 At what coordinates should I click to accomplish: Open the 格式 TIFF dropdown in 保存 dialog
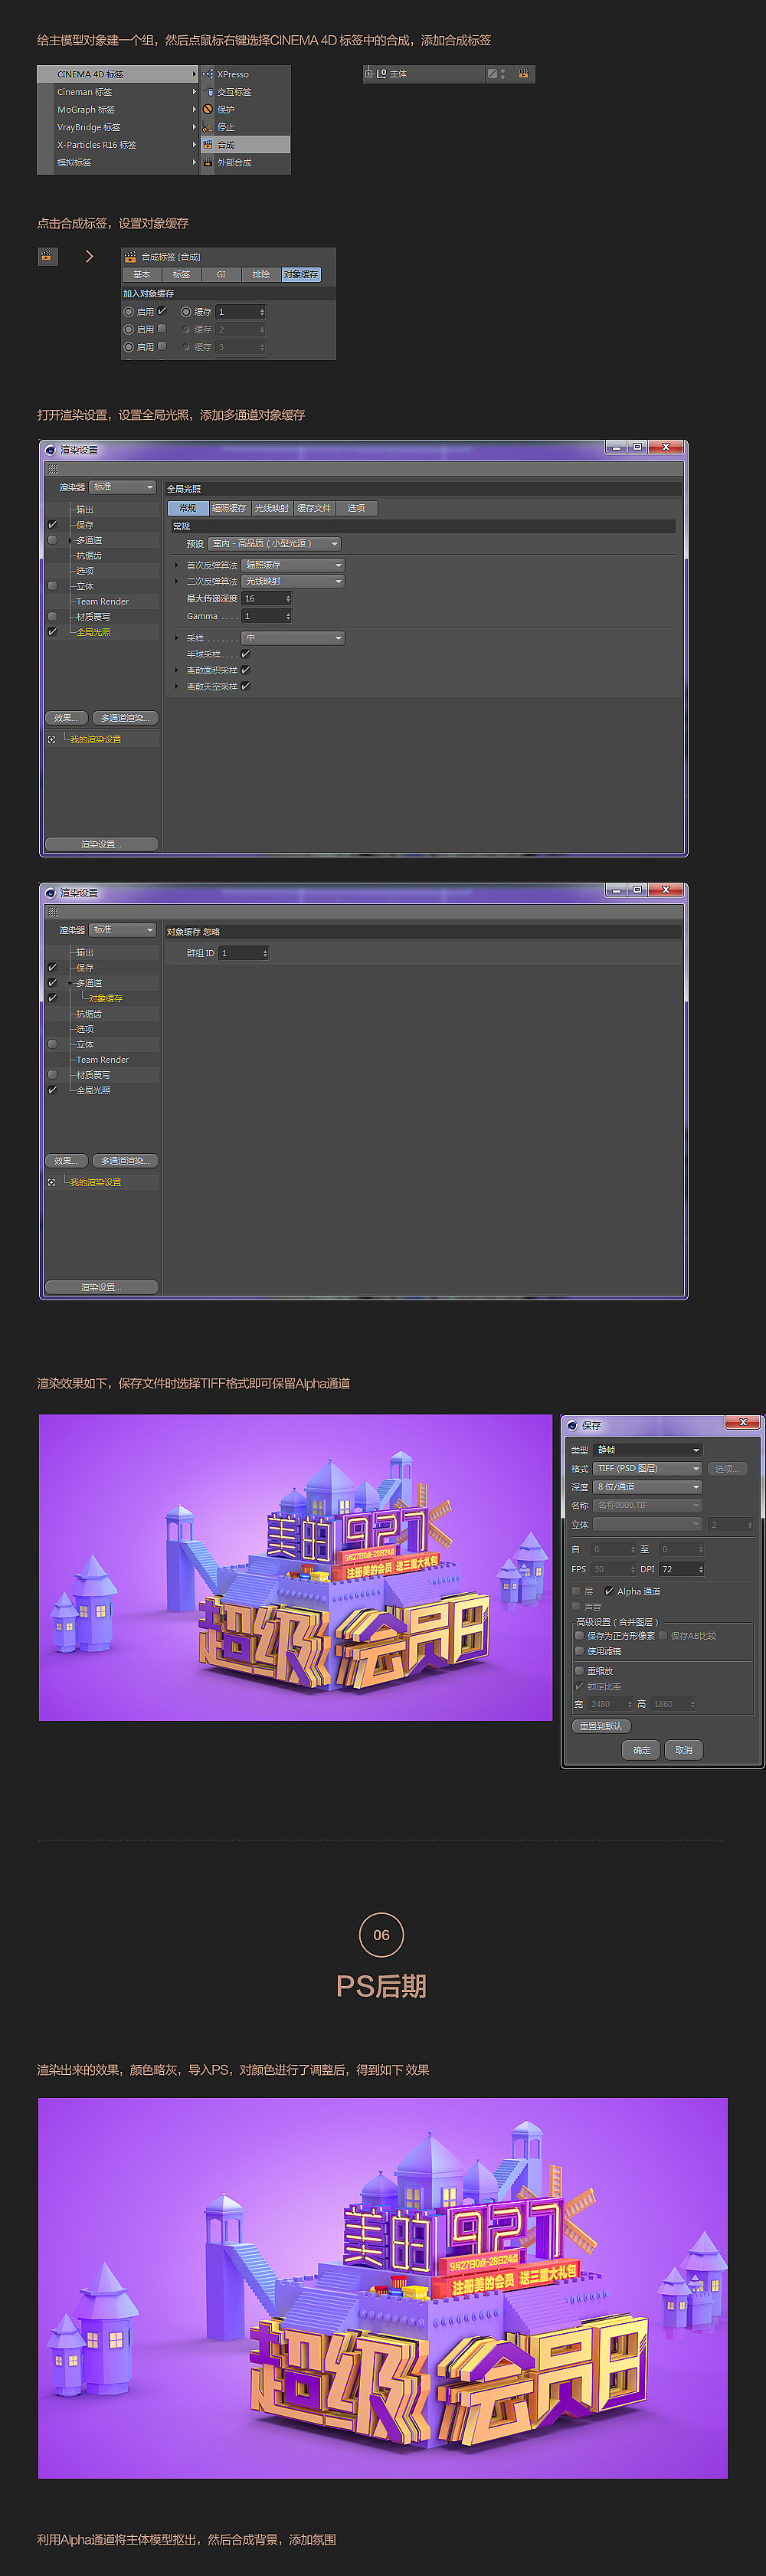(x=648, y=1468)
